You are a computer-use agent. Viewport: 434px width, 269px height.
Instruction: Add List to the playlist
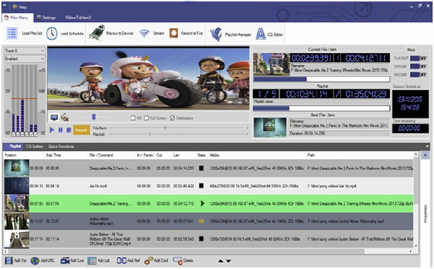(99, 260)
